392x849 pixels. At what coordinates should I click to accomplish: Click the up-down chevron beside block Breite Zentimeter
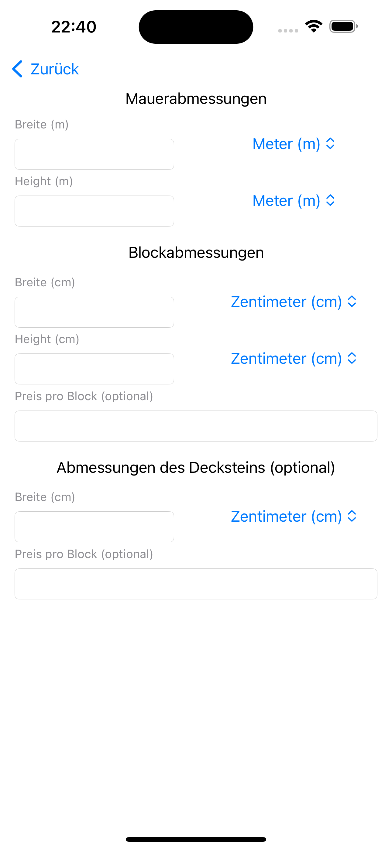(352, 302)
